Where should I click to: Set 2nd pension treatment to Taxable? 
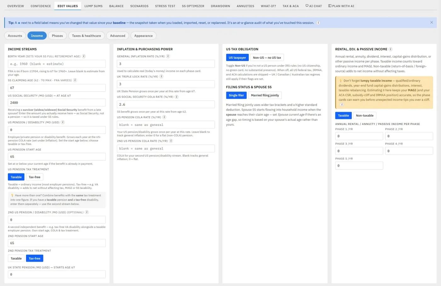pyautogui.click(x=16, y=258)
